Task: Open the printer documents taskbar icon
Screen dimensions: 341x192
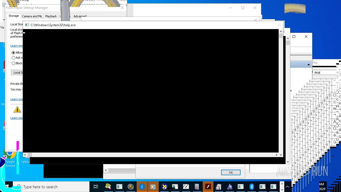Action: (x=219, y=187)
